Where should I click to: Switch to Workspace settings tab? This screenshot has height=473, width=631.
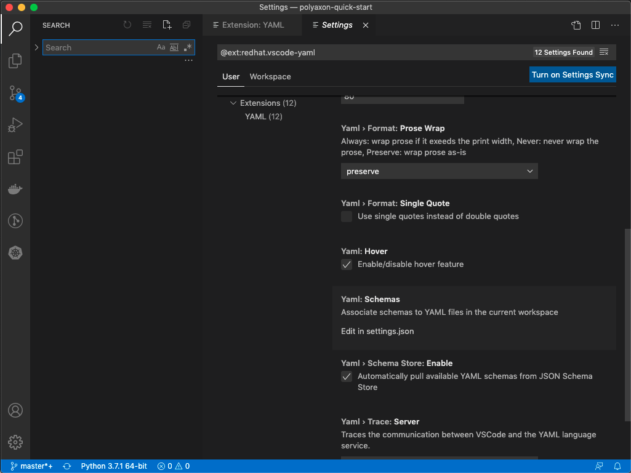coord(270,76)
